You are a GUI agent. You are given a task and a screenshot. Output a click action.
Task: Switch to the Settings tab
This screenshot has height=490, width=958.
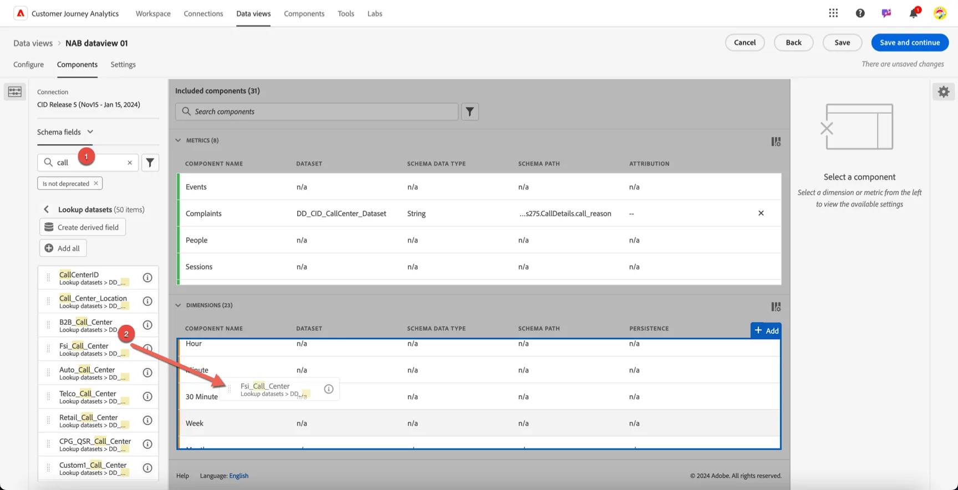click(123, 64)
